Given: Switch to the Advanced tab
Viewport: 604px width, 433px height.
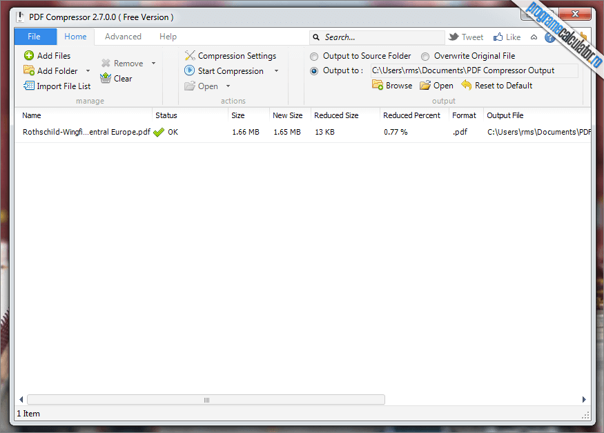Looking at the screenshot, I should [124, 37].
